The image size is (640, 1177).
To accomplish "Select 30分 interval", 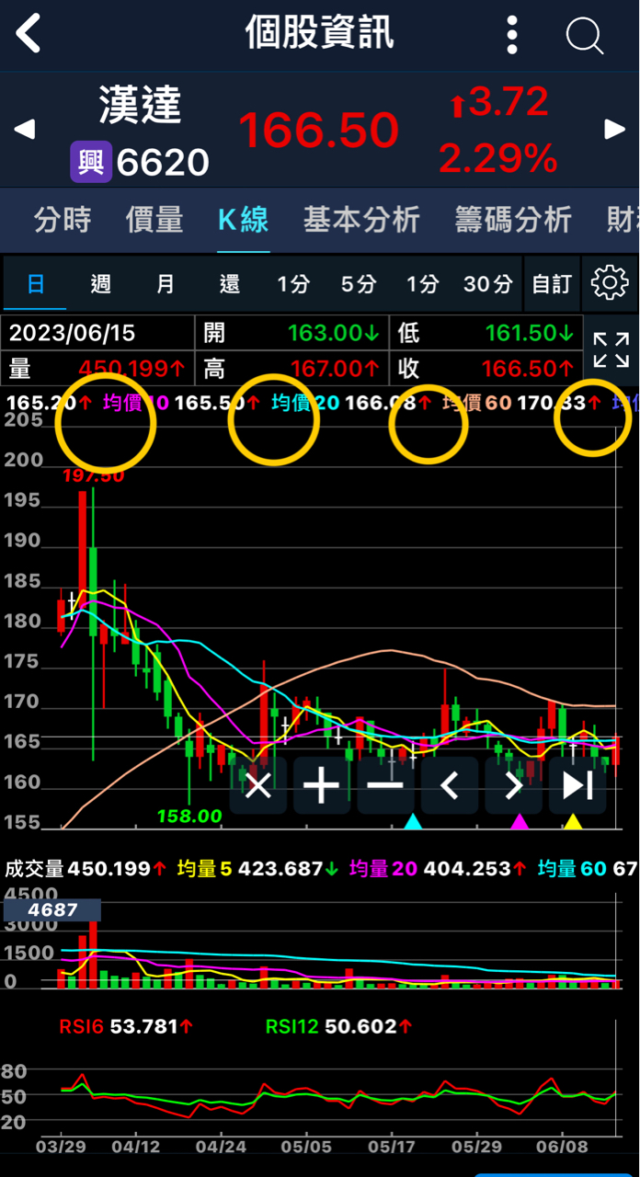I will (487, 283).
